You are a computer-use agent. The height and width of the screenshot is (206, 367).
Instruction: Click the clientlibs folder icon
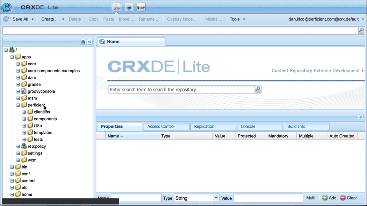tap(30, 112)
